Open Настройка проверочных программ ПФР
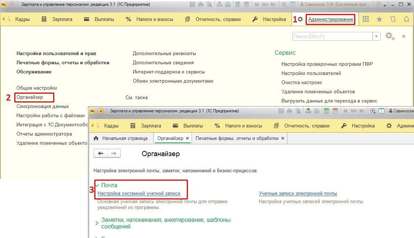 [x=327, y=64]
